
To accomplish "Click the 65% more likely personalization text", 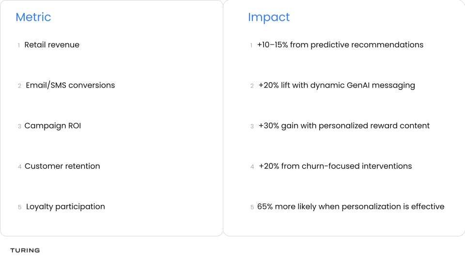I will (351, 206).
